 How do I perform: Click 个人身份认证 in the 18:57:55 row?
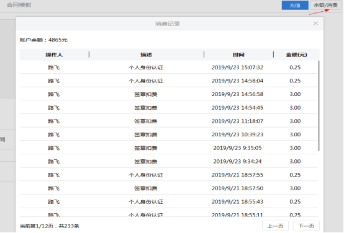146,175
